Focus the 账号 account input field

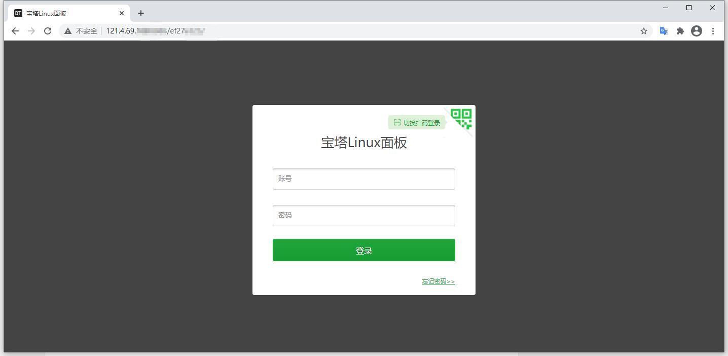click(364, 179)
